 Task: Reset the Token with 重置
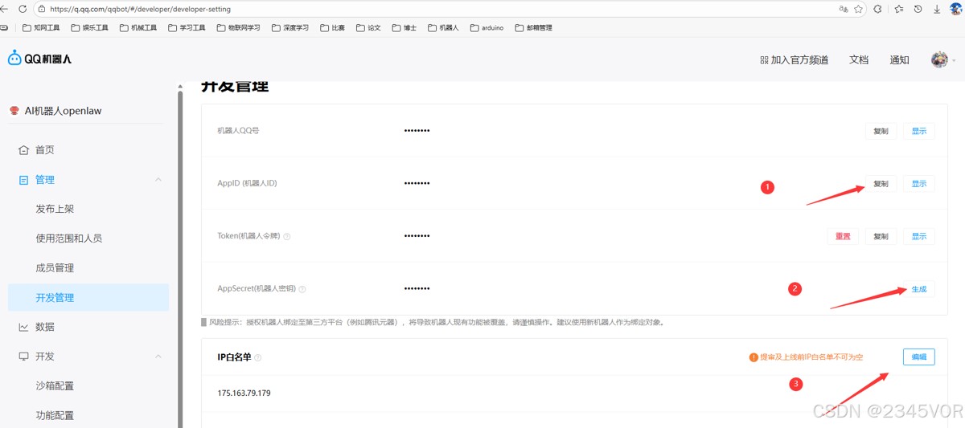843,237
